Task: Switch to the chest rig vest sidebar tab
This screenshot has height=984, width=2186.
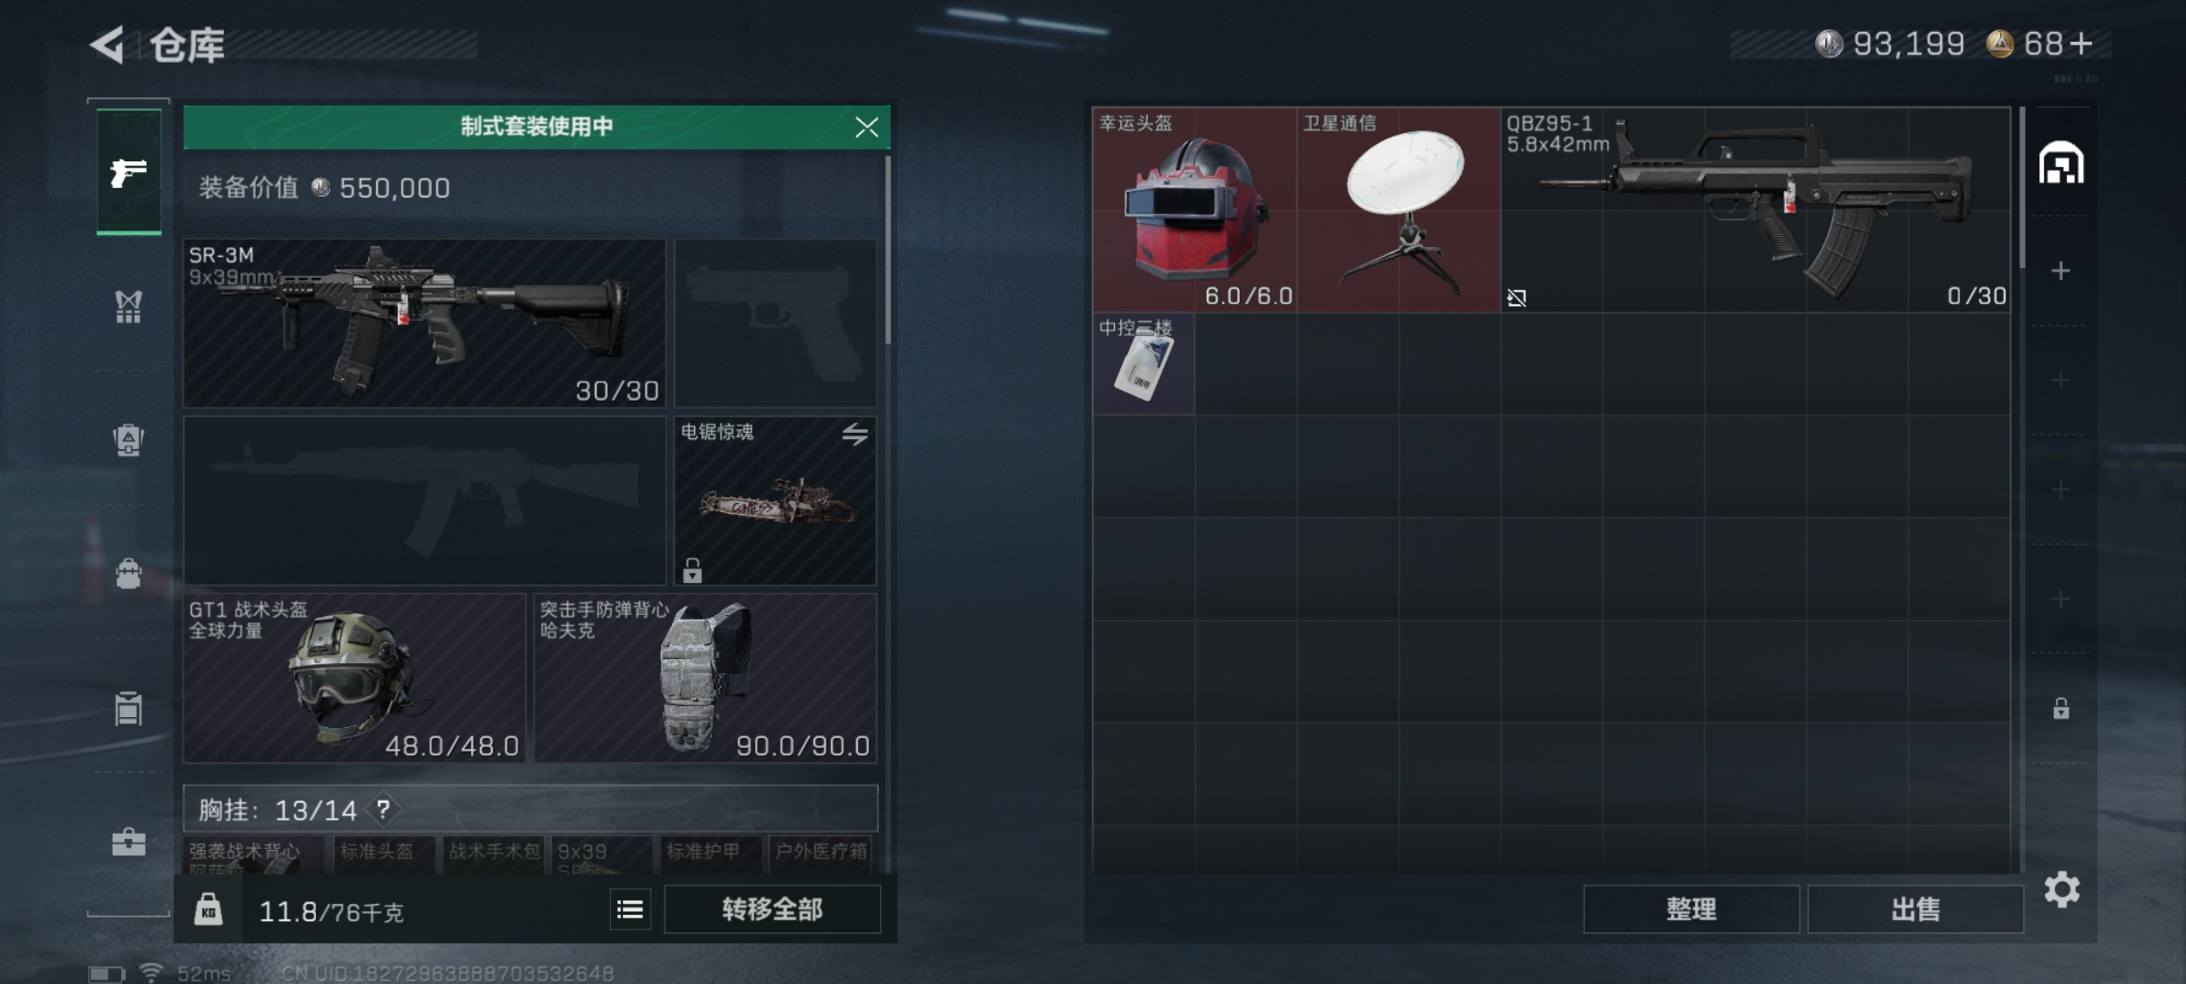Action: tap(128, 307)
